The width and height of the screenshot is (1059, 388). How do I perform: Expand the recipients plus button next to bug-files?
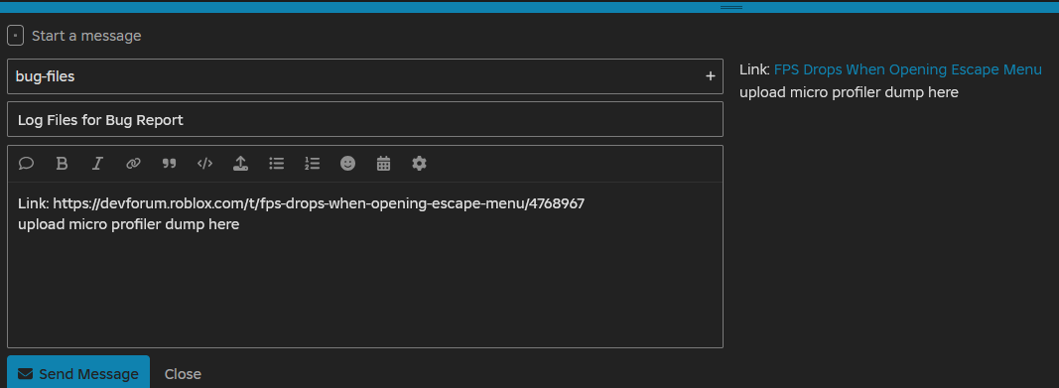click(x=710, y=76)
